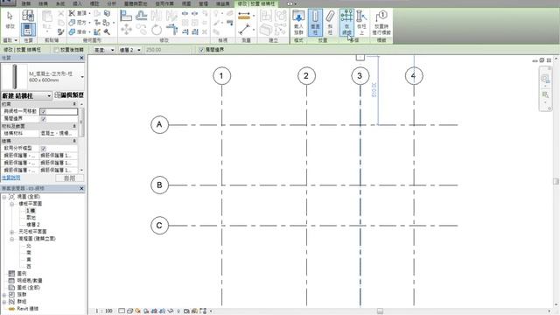Toggle 與網格一同移動 checkbox in properties
Screen dimensions: 560x315
click(x=43, y=111)
